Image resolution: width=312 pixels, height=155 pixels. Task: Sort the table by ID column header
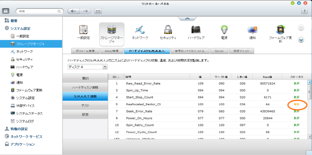point(116,77)
